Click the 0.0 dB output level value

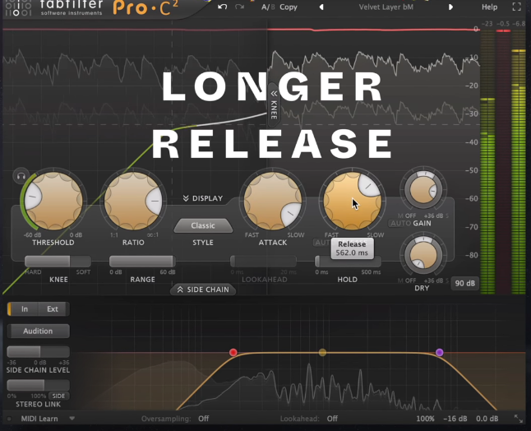(487, 419)
